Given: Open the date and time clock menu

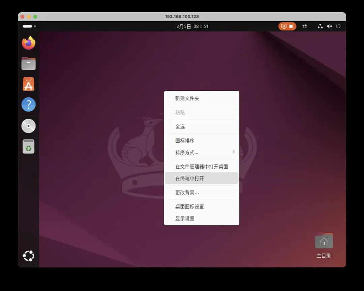Looking at the screenshot, I should point(192,26).
